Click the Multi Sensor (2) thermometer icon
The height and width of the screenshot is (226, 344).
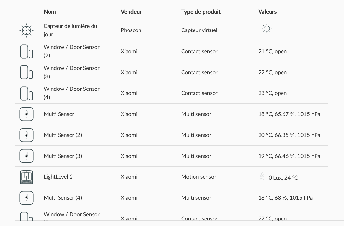tap(27, 135)
